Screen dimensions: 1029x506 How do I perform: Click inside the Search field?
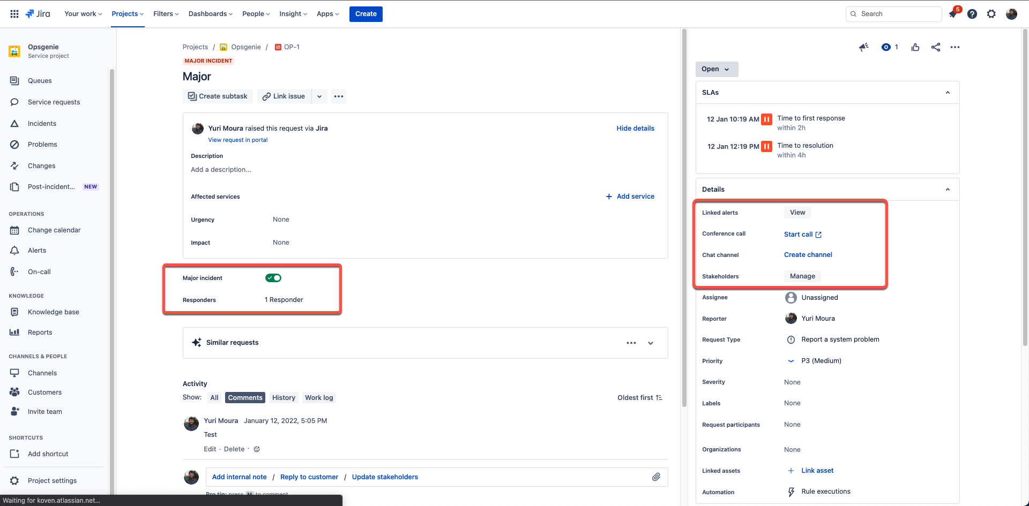pyautogui.click(x=893, y=13)
